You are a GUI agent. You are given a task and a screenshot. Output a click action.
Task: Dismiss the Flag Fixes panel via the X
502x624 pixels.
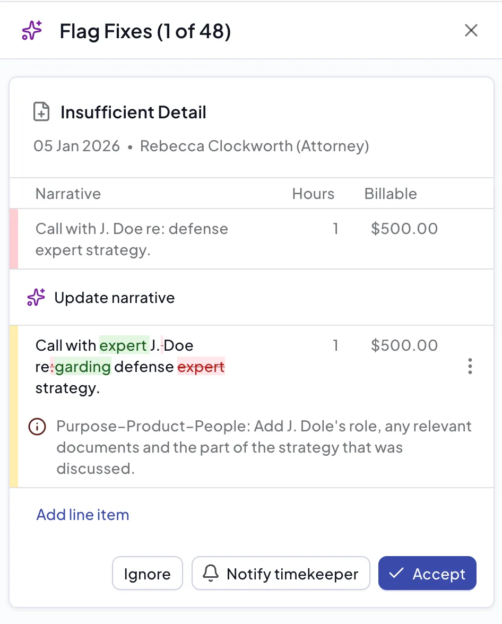(x=471, y=30)
